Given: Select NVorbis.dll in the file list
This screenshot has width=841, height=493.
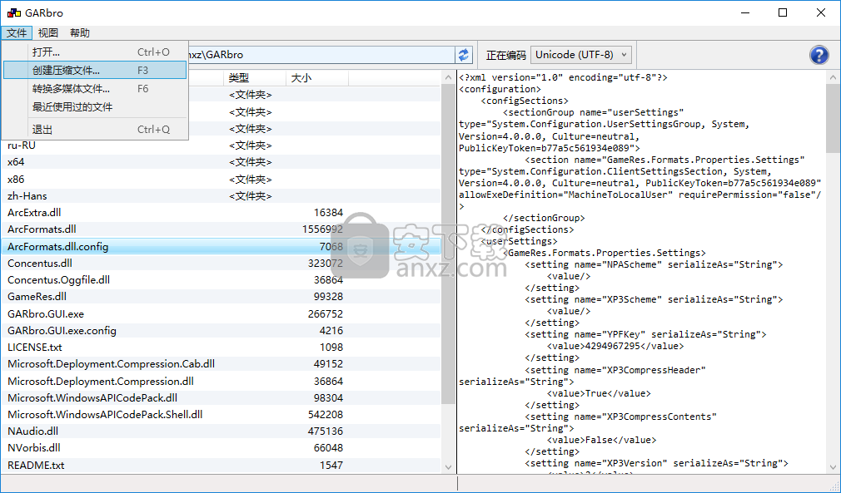Looking at the screenshot, I should pos(221,447).
